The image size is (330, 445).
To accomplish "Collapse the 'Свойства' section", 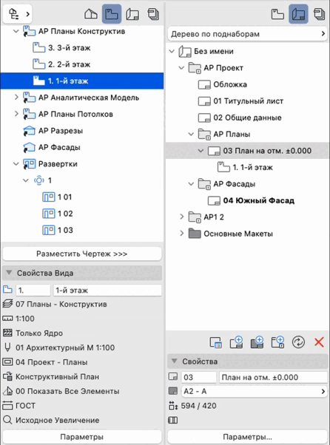I will click(174, 361).
